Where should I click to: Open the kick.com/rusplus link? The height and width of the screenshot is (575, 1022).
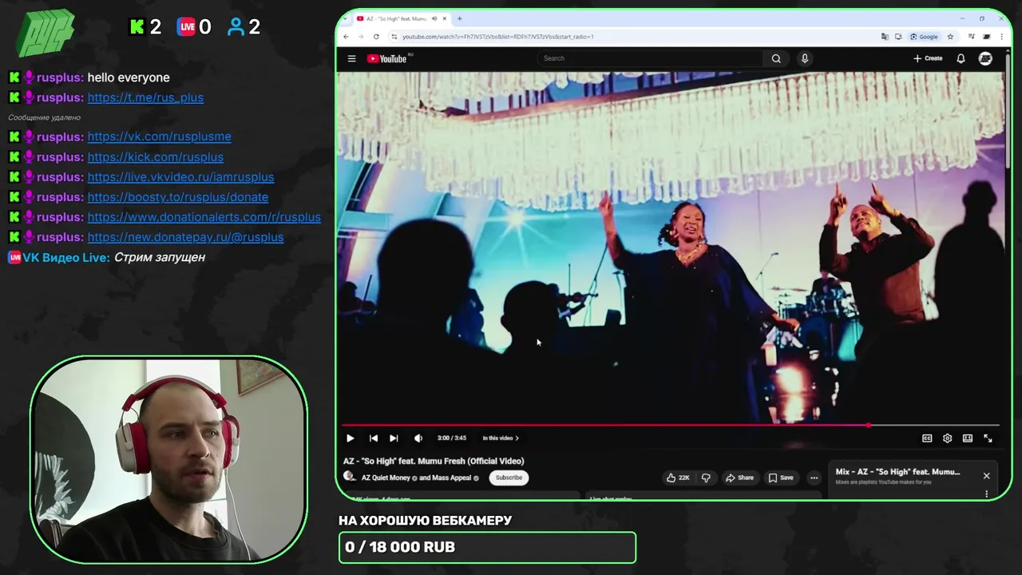[x=156, y=157]
